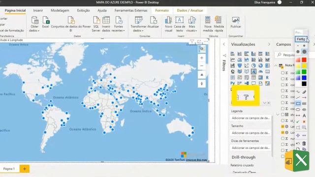Pick the outlined rectangle annotation tool

point(298,104)
